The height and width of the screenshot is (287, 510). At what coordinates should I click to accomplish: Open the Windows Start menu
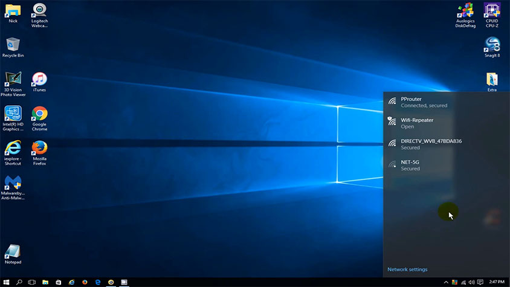point(6,282)
